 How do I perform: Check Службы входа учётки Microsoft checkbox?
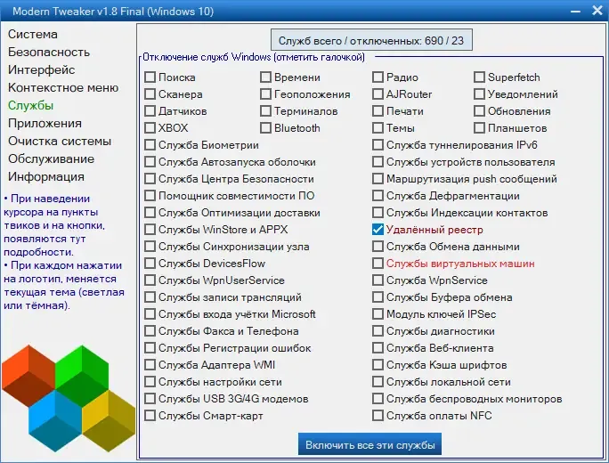coord(150,313)
